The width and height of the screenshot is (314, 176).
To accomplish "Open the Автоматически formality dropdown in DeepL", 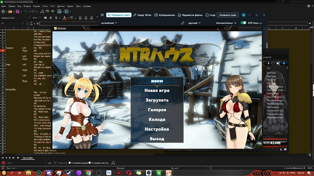I will [226, 23].
